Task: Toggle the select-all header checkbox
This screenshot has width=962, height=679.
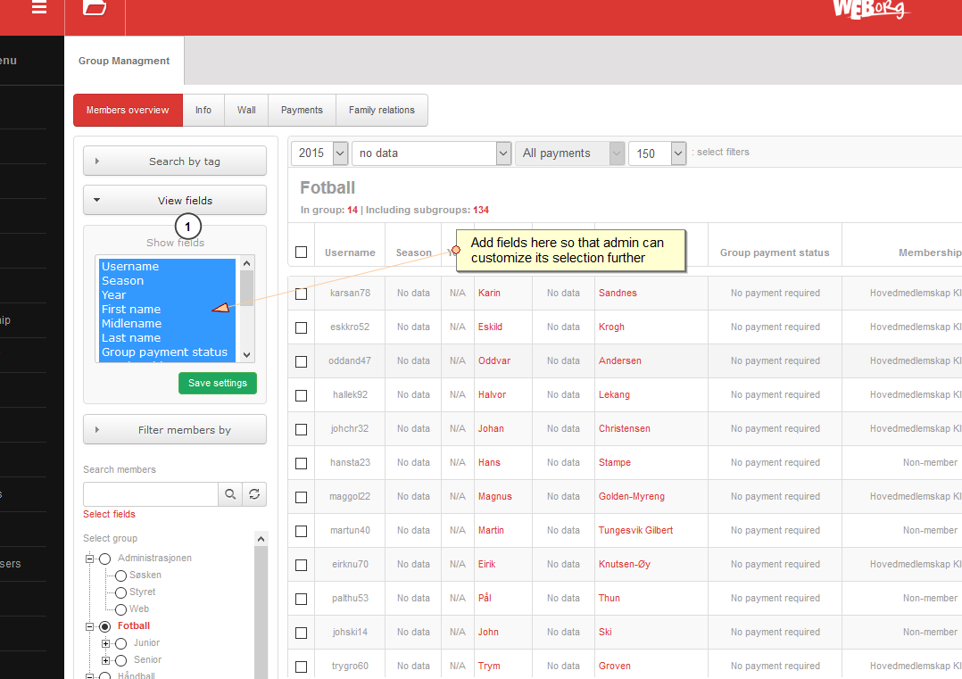Action: [302, 253]
